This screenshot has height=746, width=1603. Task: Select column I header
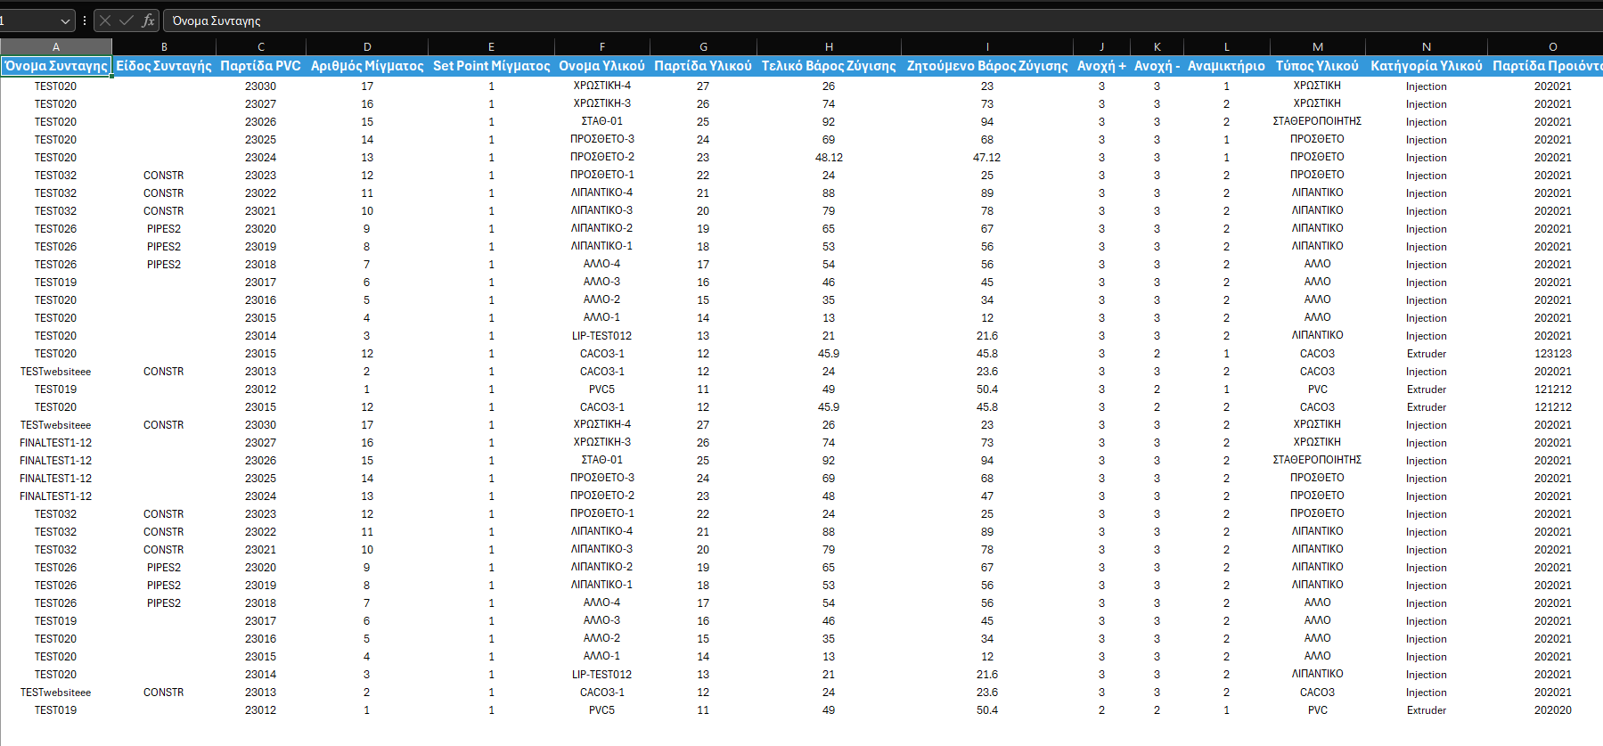pyautogui.click(x=987, y=46)
